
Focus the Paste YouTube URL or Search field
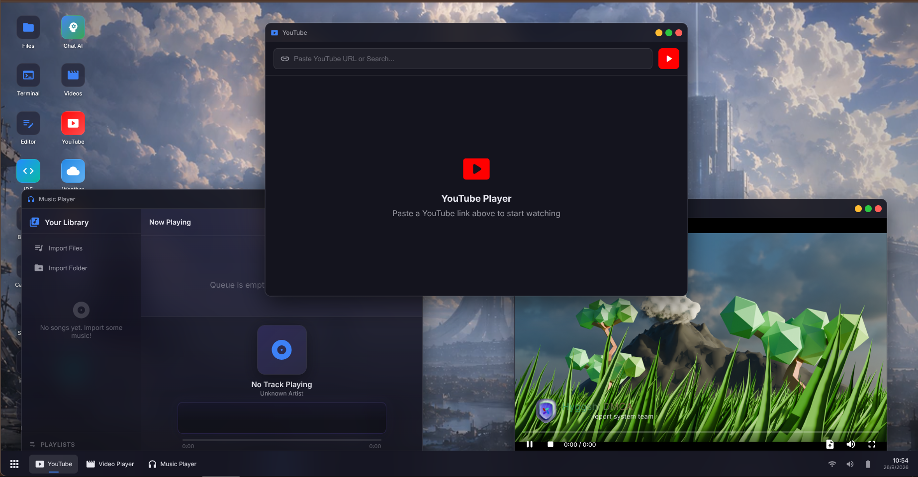tap(462, 59)
